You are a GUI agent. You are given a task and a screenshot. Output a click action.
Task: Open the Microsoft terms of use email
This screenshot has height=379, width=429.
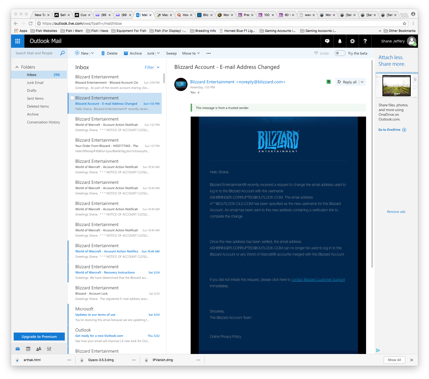[115, 314]
